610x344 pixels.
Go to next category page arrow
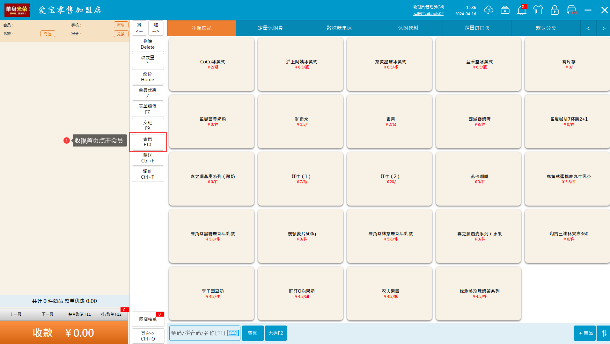click(603, 28)
